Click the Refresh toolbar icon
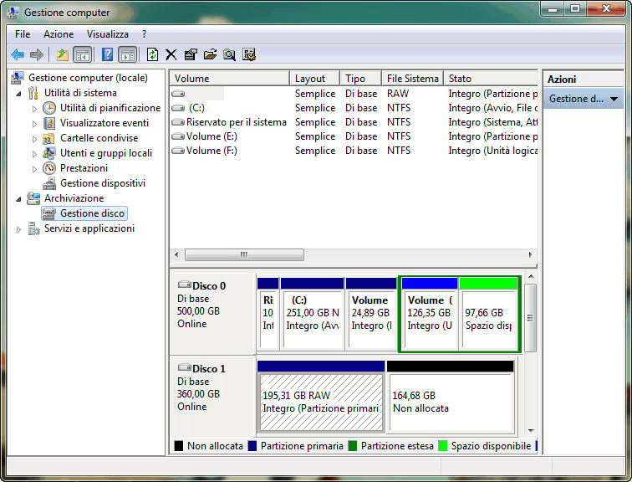The height and width of the screenshot is (482, 632). [x=152, y=54]
